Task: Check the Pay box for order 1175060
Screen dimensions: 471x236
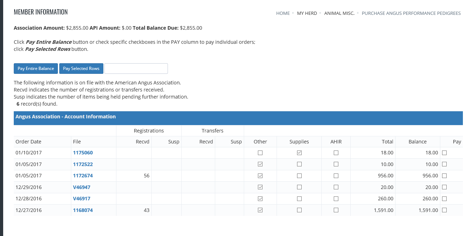Action: coord(444,153)
